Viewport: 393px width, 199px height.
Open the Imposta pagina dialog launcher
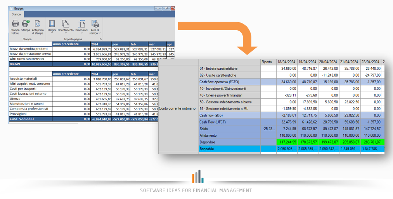coord(100,39)
